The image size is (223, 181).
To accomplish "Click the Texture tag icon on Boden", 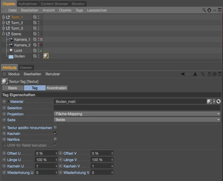I will (x=46, y=56).
